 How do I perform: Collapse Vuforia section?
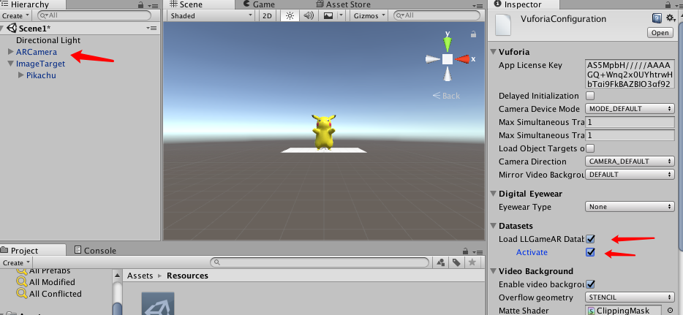493,52
